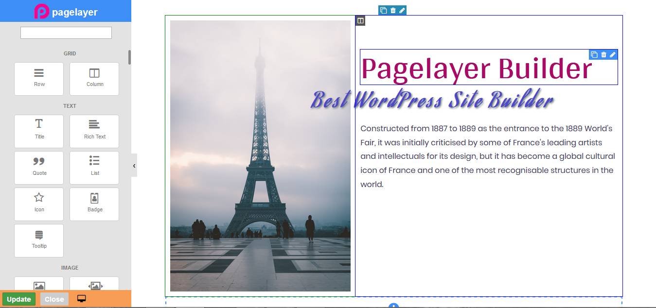The height and width of the screenshot is (308, 656).
Task: Copy the Pagelayer Builder heading element
Action: pos(594,54)
